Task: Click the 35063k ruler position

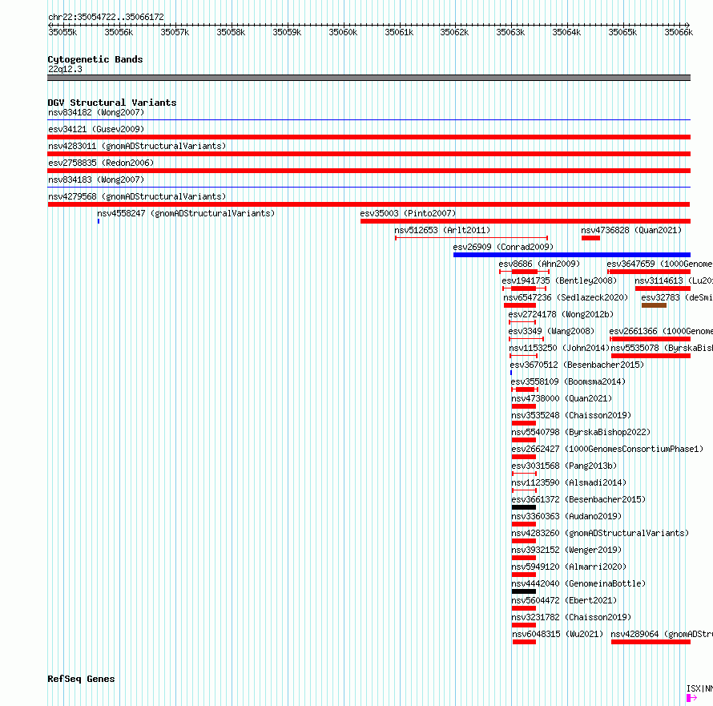Action: click(510, 32)
